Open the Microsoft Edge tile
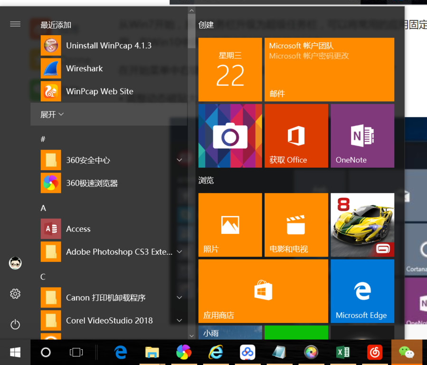427x365 pixels. click(362, 291)
